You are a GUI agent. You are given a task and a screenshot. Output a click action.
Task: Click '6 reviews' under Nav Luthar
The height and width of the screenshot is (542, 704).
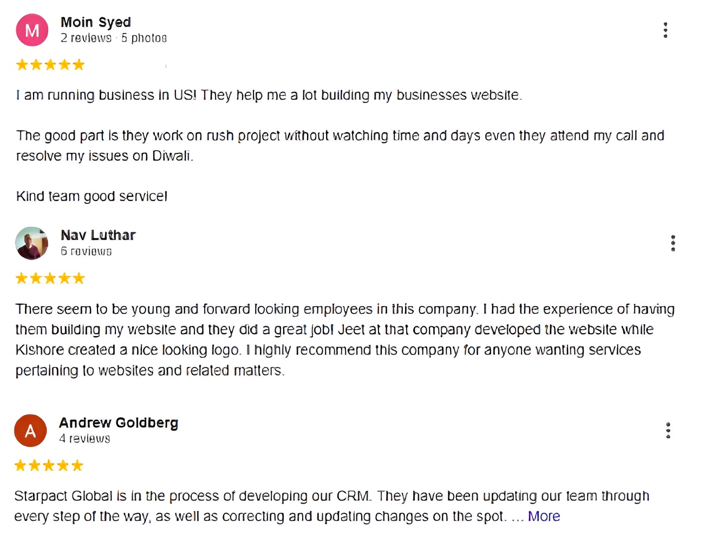86,251
